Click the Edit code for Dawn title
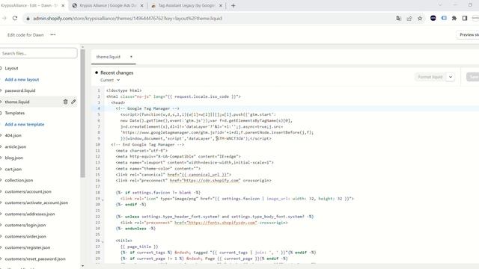This screenshot has width=479, height=269. click(25, 35)
